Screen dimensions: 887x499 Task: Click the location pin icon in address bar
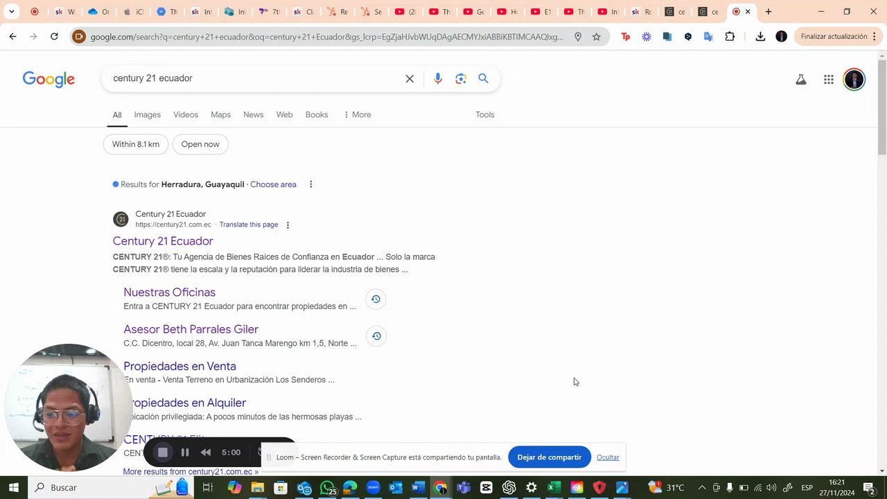(x=578, y=37)
